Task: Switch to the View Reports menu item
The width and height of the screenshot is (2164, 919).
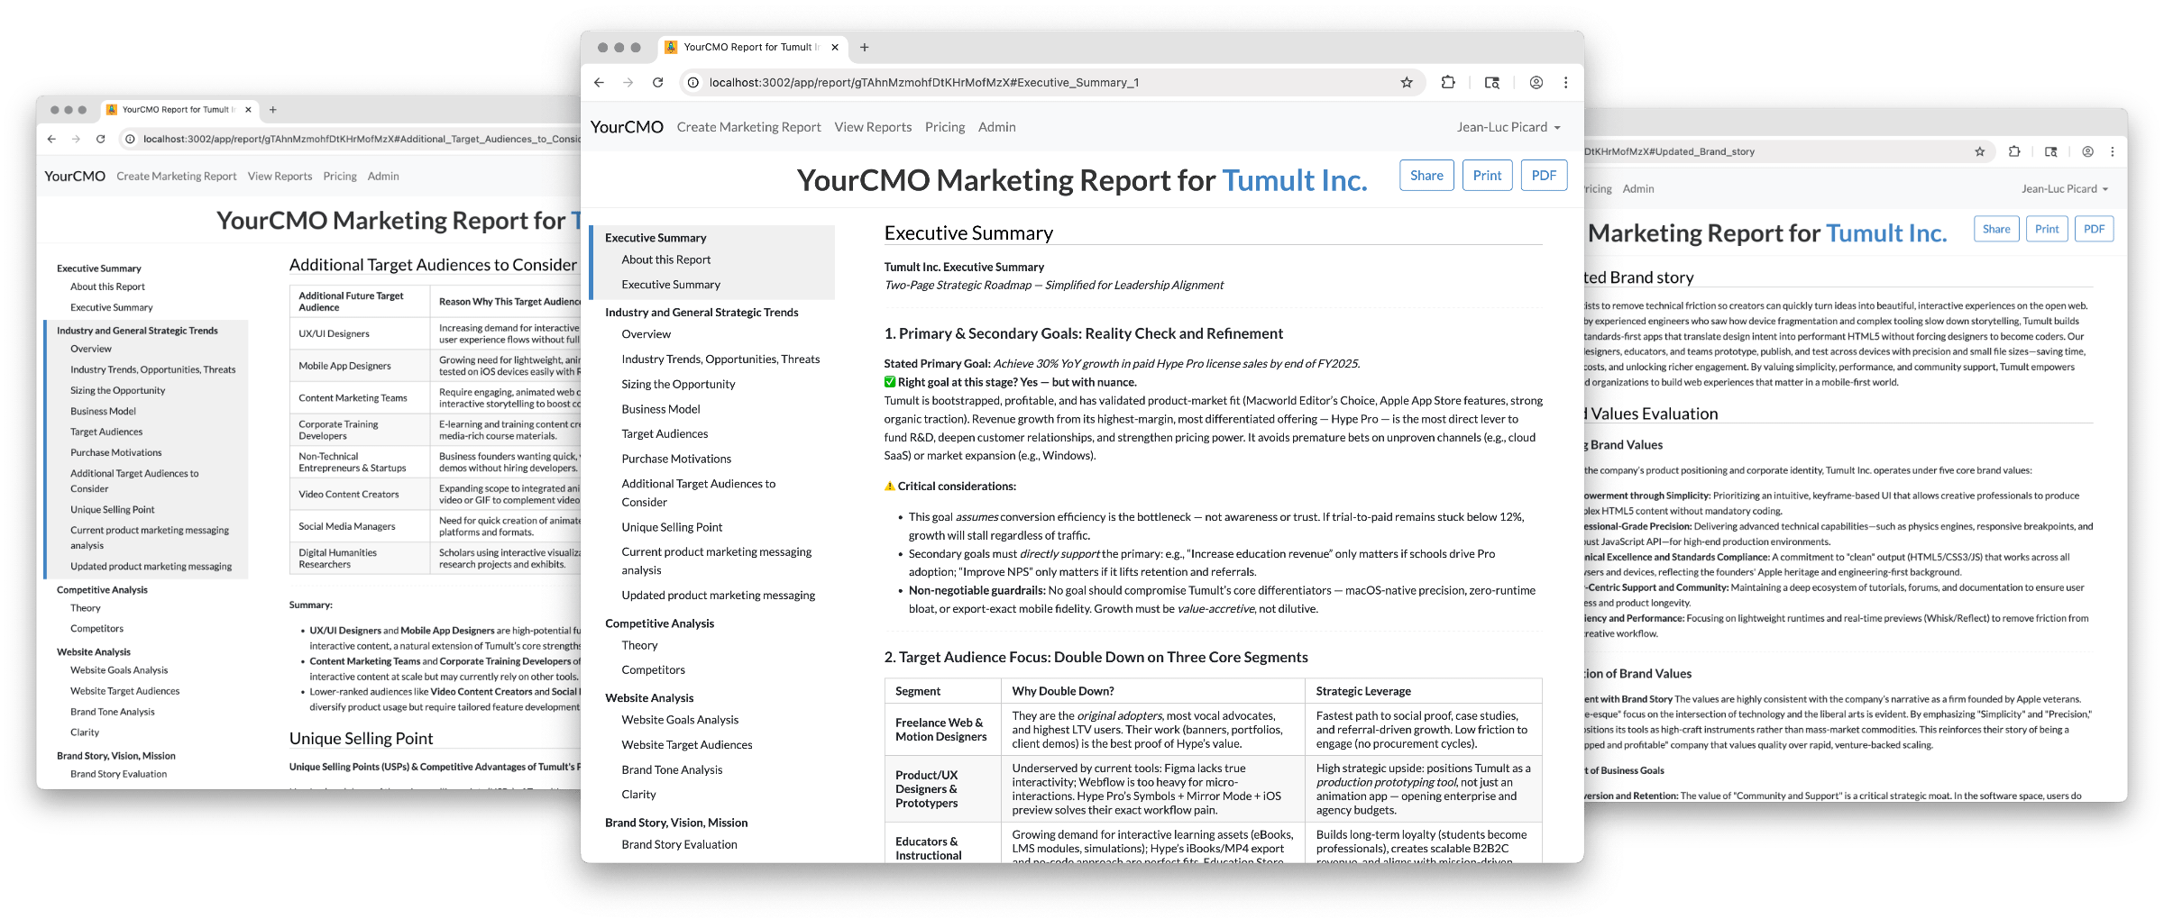Action: [x=872, y=126]
